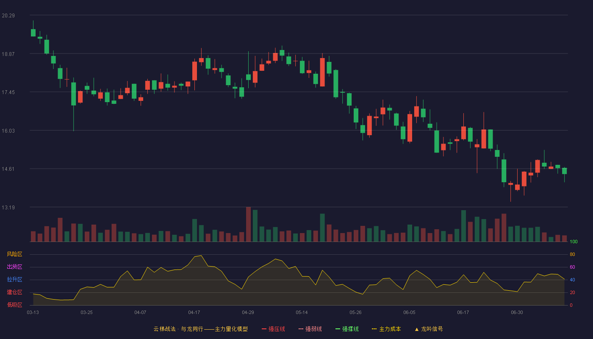Click the 出货区 zone label
This screenshot has height=339, width=593.
(x=14, y=267)
